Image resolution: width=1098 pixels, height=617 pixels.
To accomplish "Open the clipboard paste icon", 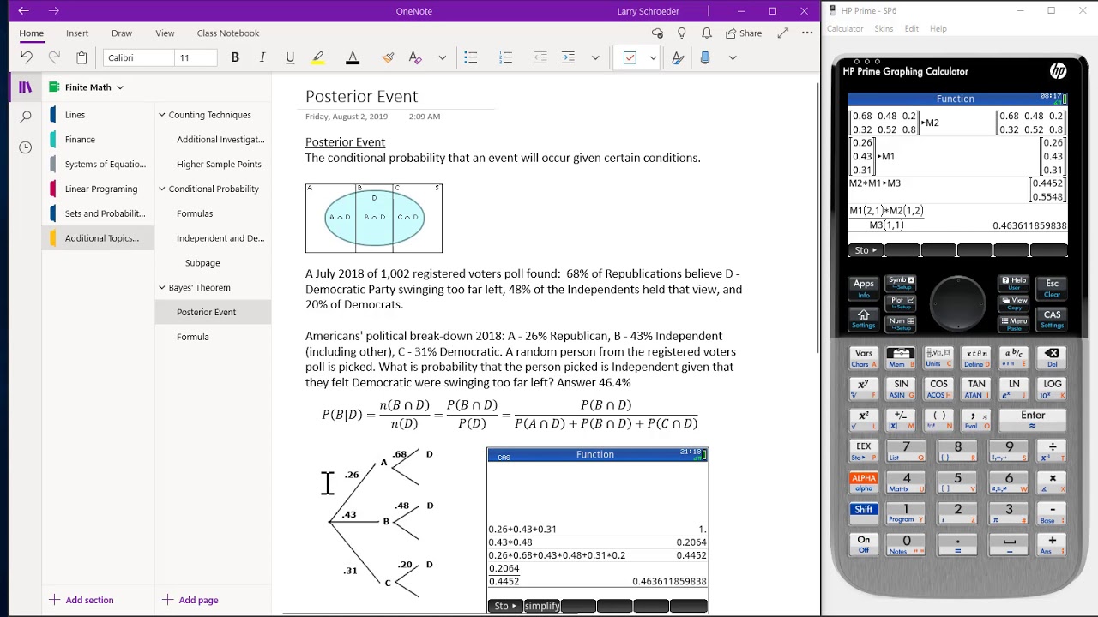I will 81,57.
